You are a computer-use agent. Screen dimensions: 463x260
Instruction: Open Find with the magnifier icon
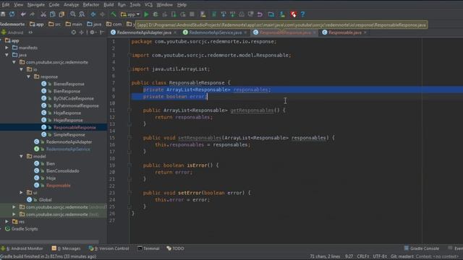tap(72, 14)
